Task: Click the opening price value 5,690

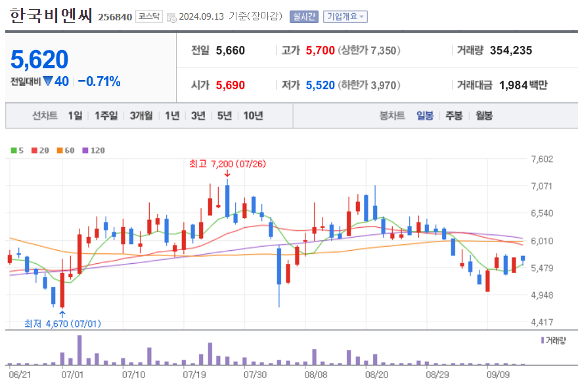Action: (x=231, y=85)
